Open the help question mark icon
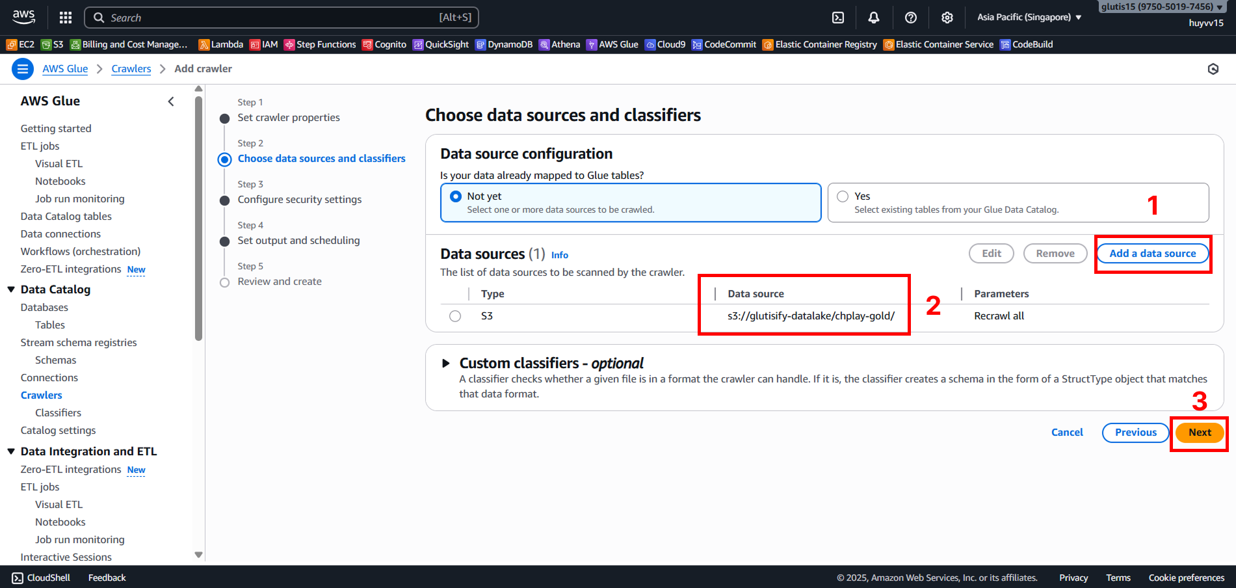Viewport: 1236px width, 588px height. [910, 18]
